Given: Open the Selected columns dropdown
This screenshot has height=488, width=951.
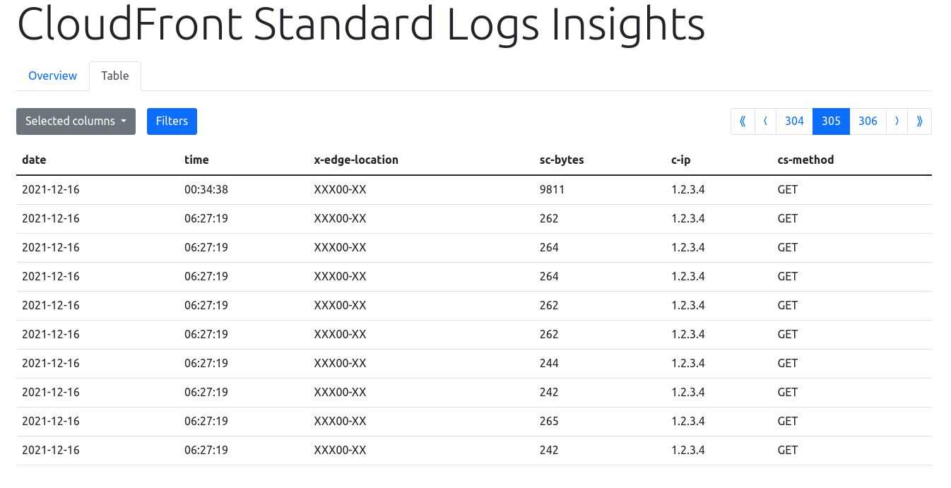Looking at the screenshot, I should pyautogui.click(x=76, y=121).
